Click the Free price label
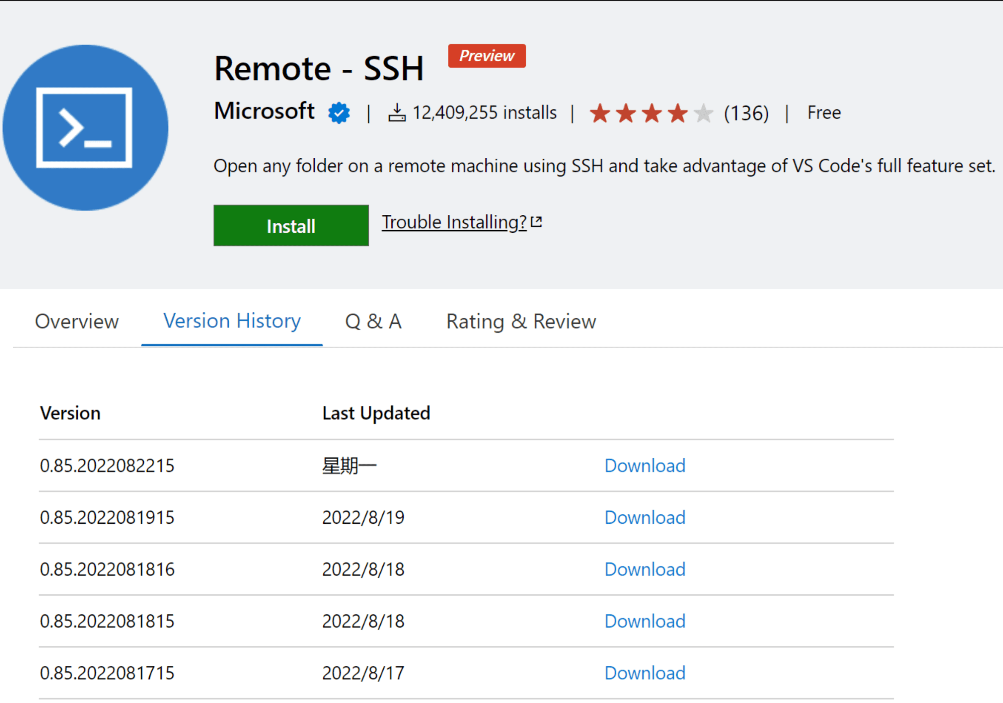Viewport: 1003px width, 703px height. click(x=824, y=113)
